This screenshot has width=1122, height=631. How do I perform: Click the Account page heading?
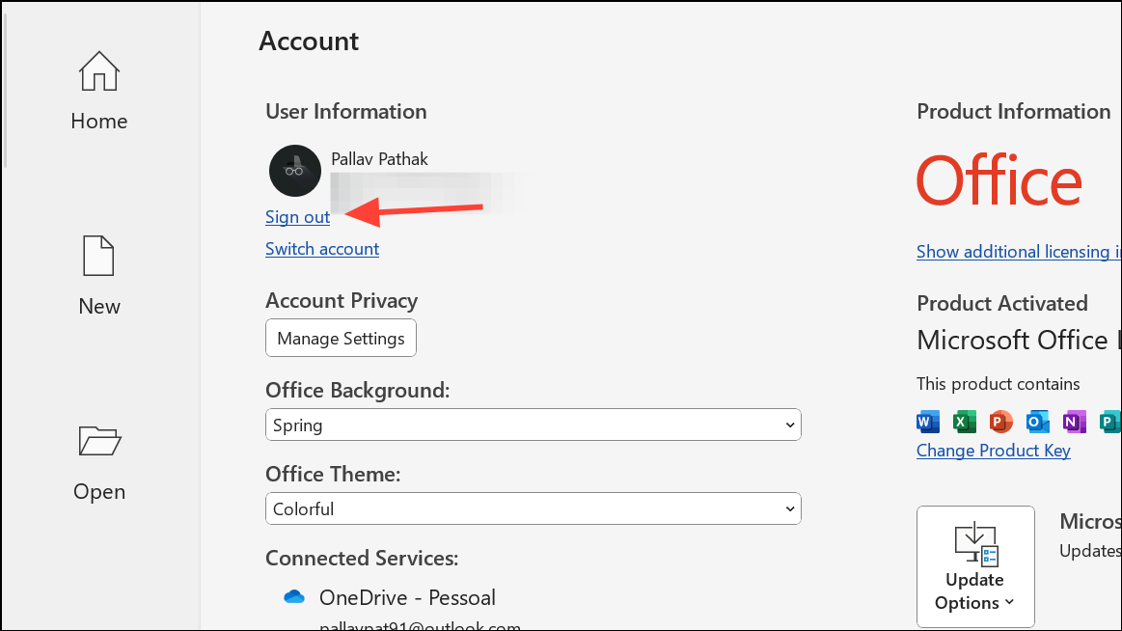pos(309,41)
